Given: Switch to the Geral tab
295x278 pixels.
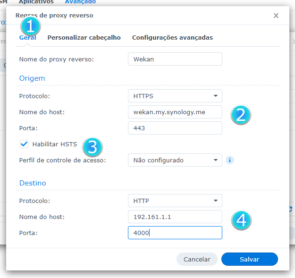Looking at the screenshot, I should (27, 38).
